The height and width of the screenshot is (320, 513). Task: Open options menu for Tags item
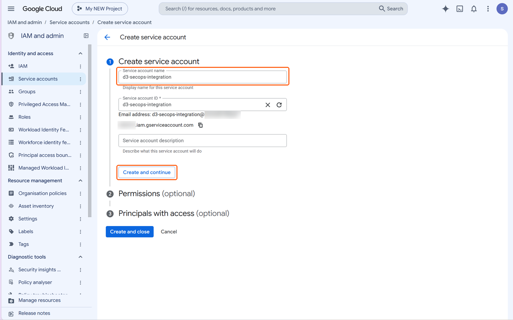pyautogui.click(x=81, y=244)
